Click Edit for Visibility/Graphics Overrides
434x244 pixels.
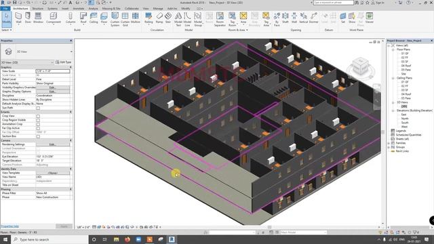coord(53,87)
